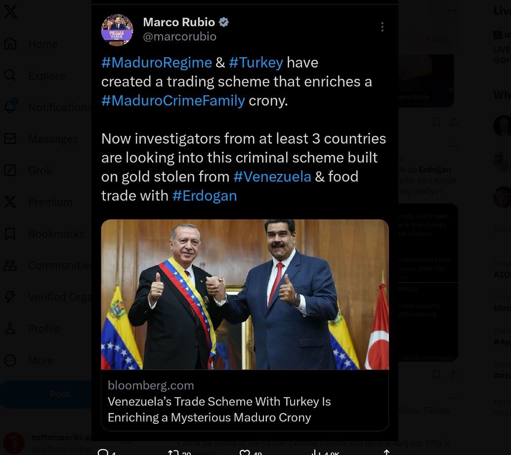Open the Messages envelope icon
Viewport: 511px width, 455px height.
point(10,138)
